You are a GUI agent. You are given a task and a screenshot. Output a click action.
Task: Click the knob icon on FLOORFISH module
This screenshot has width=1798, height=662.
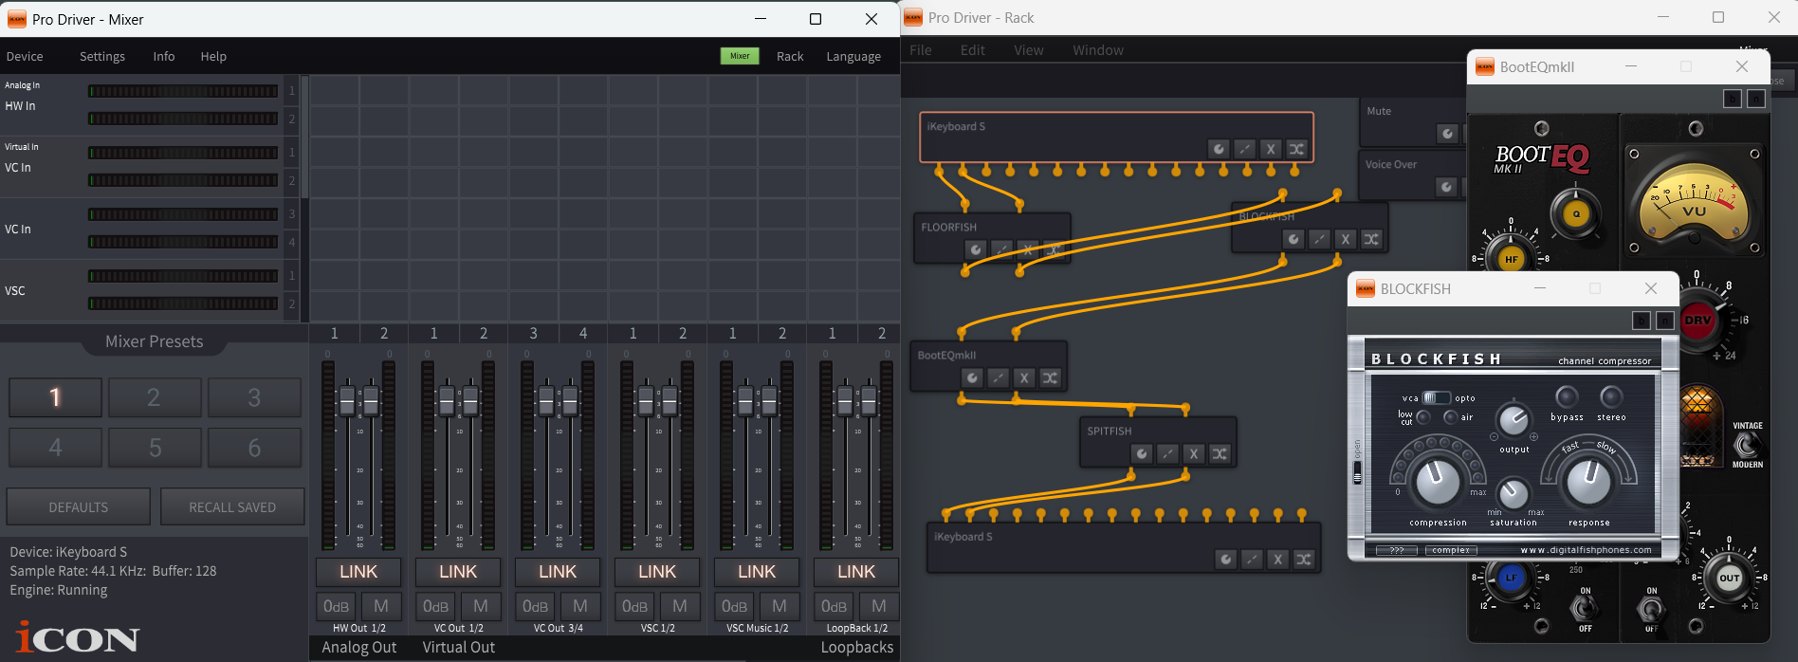pyautogui.click(x=976, y=249)
